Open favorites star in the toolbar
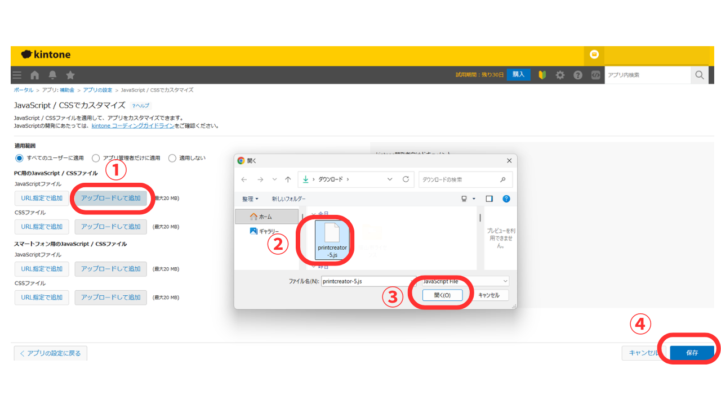 pos(70,75)
